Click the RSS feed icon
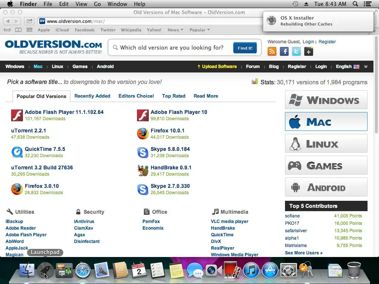Viewport: 379px width, 284px height. [272, 51]
